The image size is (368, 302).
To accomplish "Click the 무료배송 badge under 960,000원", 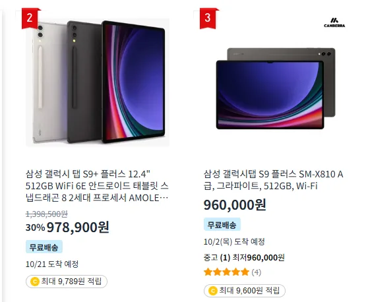I will [x=222, y=224].
